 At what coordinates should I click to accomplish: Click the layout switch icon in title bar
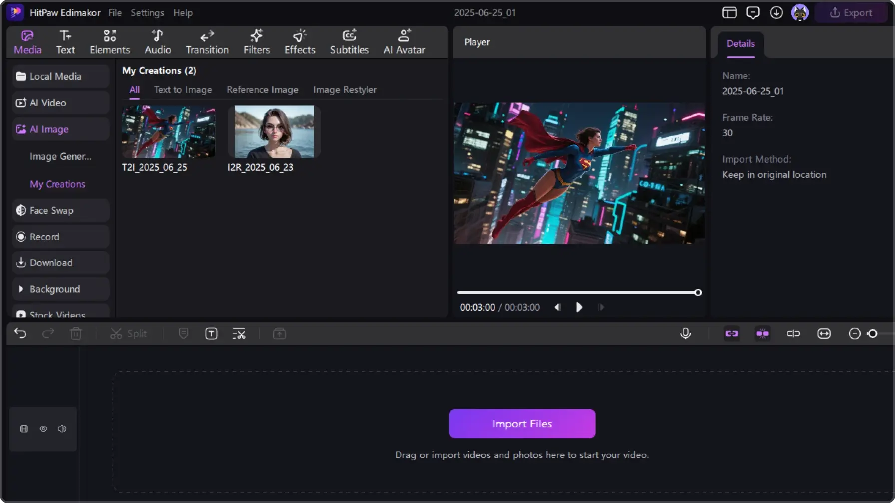[x=729, y=13]
